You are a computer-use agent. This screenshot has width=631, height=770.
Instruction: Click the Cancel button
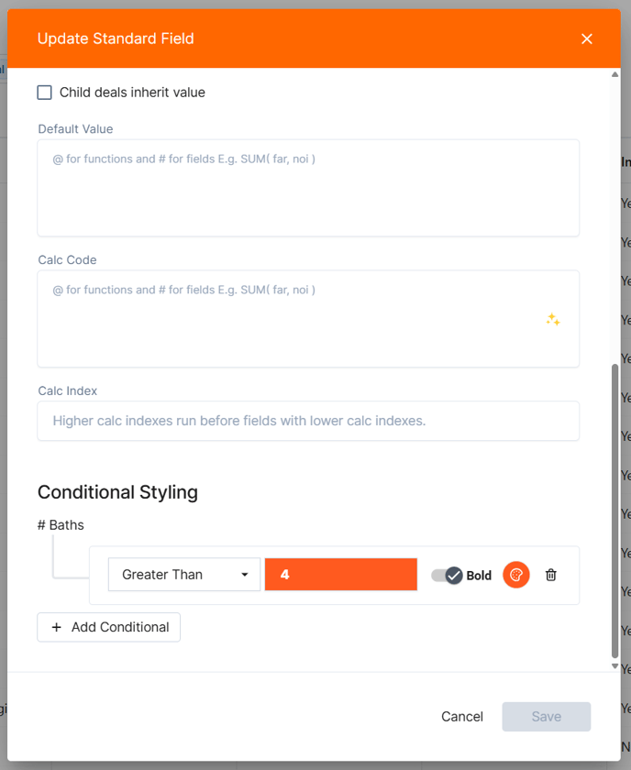point(462,717)
